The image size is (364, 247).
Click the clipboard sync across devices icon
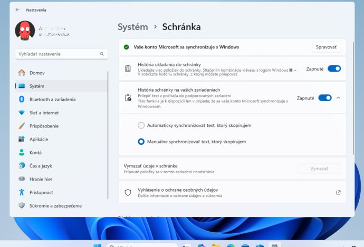pos(128,98)
